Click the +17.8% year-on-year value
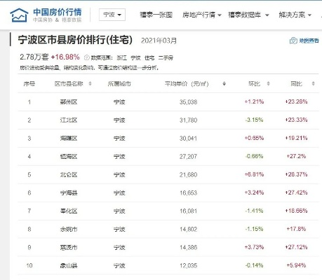This screenshot has height=280, width=322. point(296,229)
